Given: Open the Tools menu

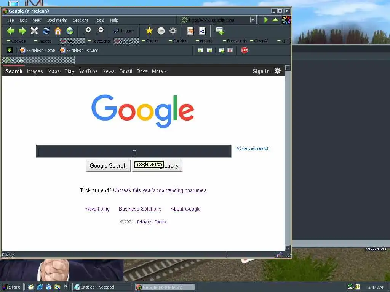Looking at the screenshot, I should pos(99,20).
